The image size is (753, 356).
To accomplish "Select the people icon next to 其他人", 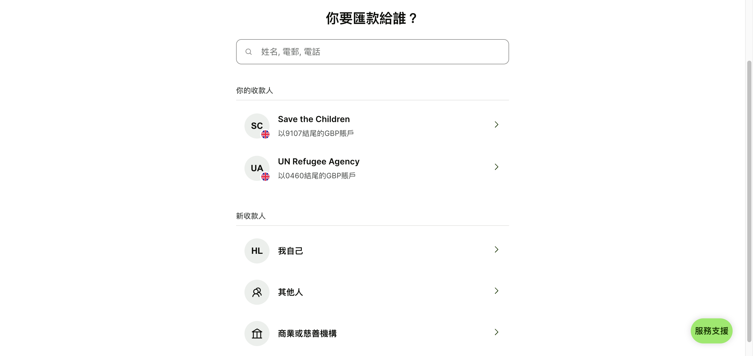I will pyautogui.click(x=257, y=292).
